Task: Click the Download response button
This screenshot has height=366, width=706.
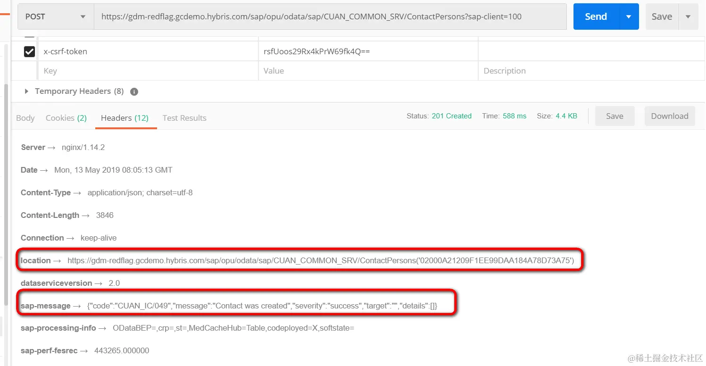Action: [670, 116]
